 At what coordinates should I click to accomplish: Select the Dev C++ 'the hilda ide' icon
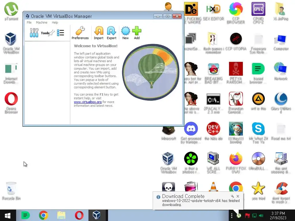pyautogui.click(x=213, y=131)
